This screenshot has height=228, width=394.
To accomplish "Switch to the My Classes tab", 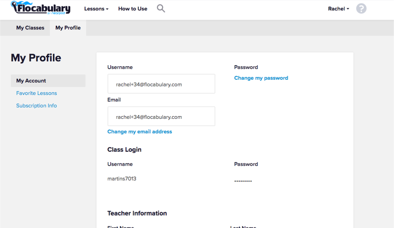I will pos(30,27).
